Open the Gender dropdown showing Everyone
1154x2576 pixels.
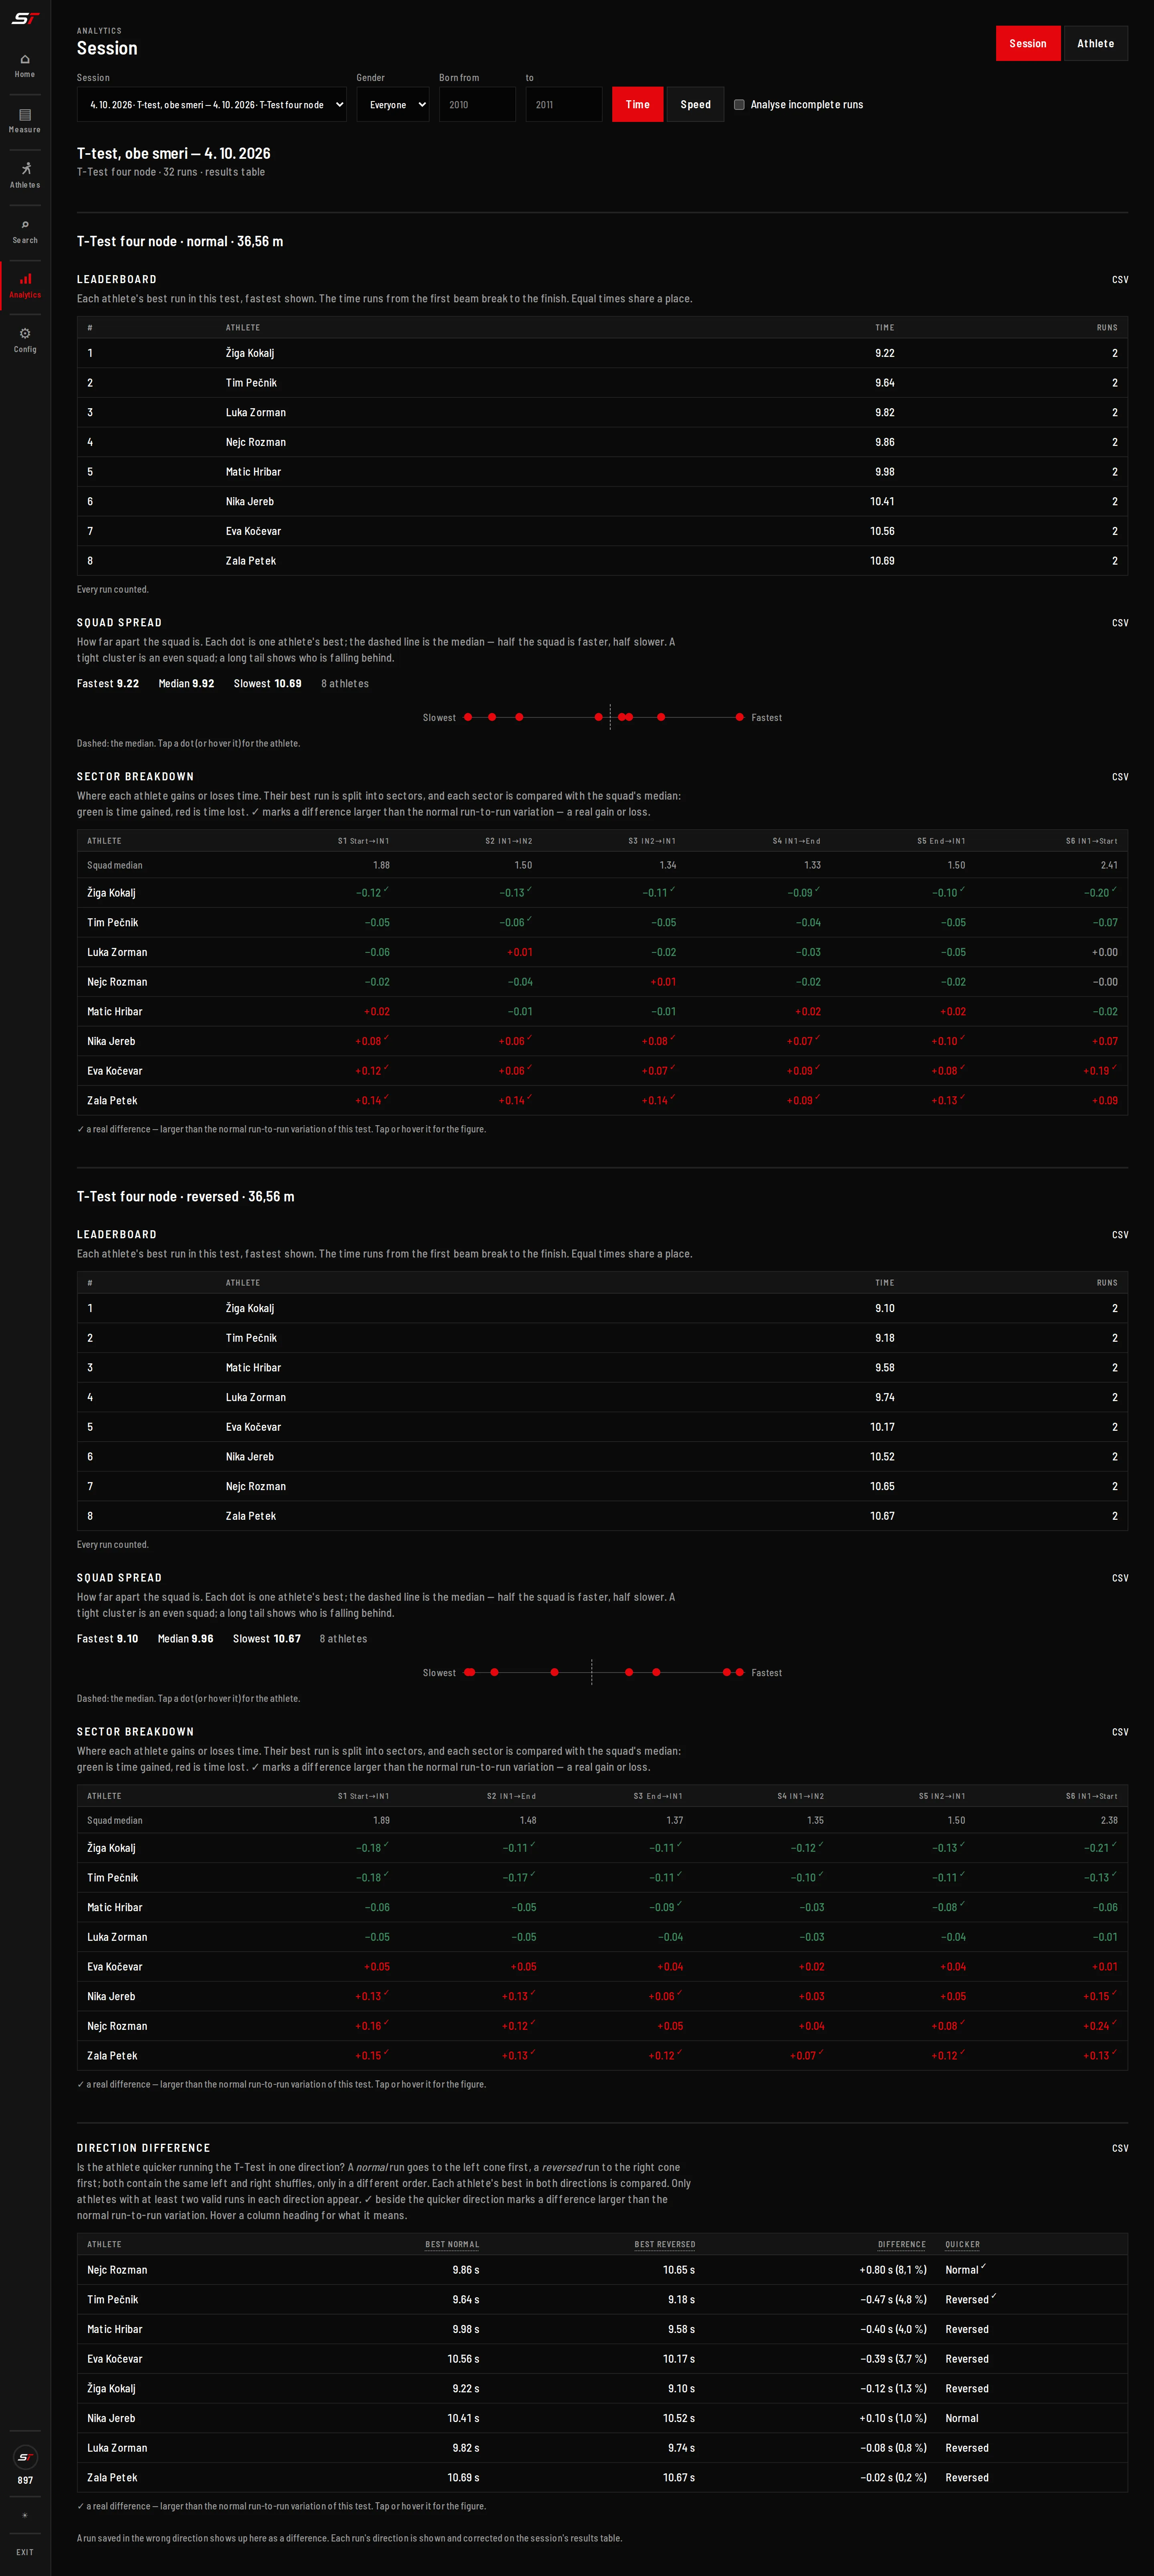click(x=393, y=104)
